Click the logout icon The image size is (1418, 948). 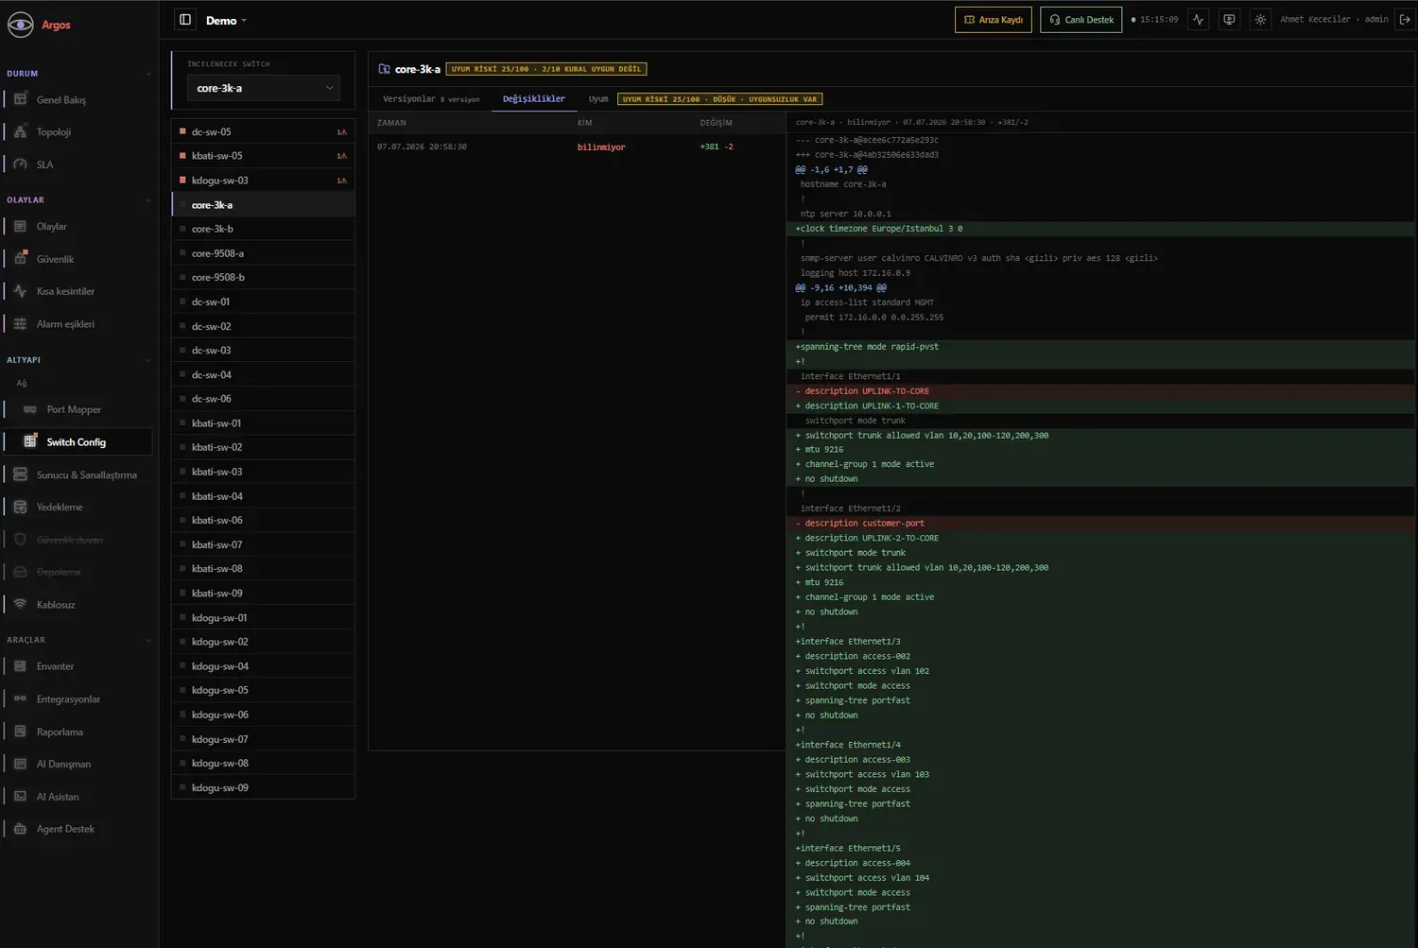click(x=1405, y=20)
